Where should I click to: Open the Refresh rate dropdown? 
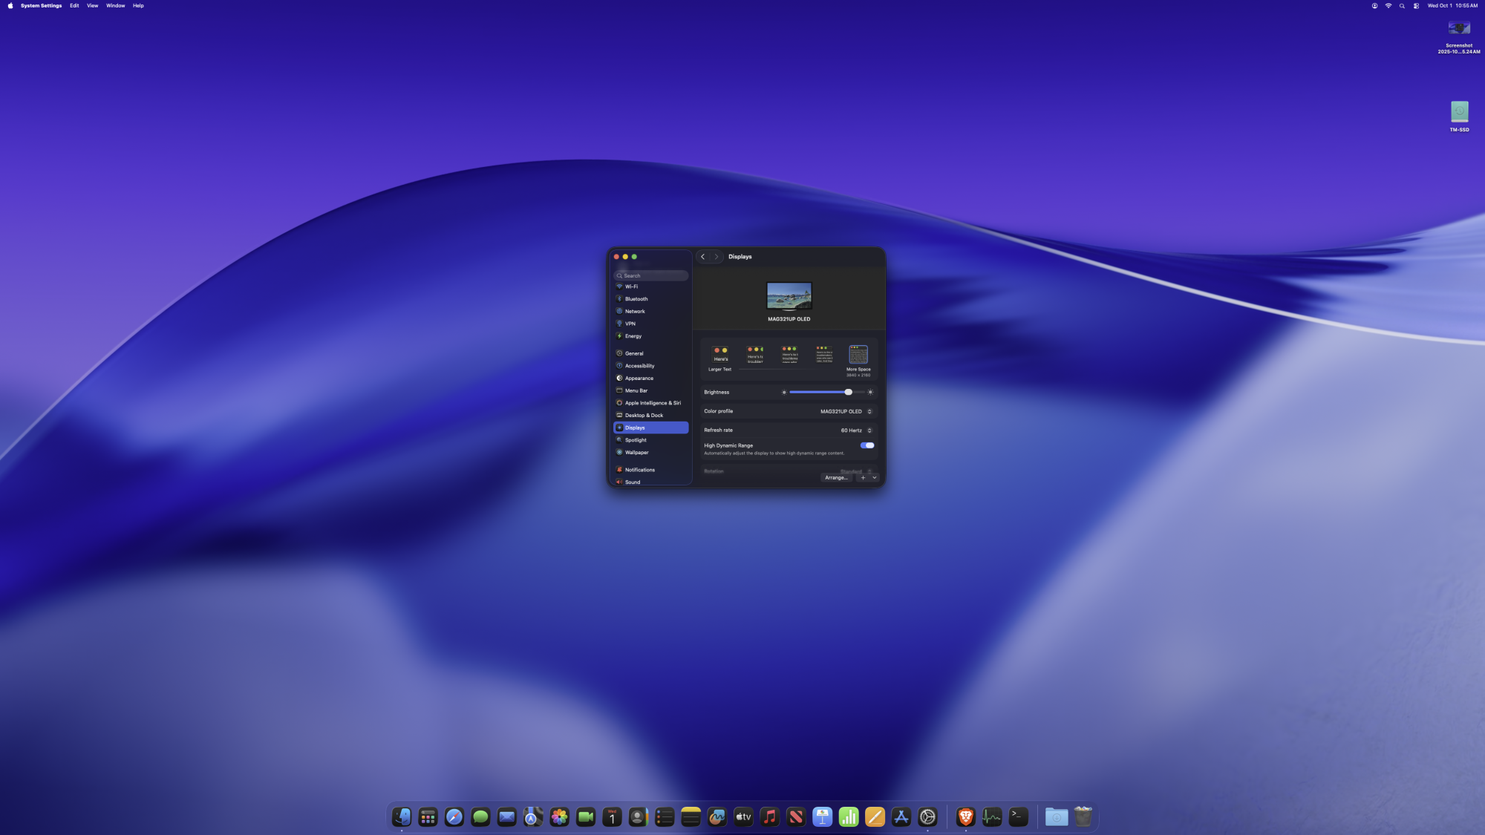click(x=855, y=430)
